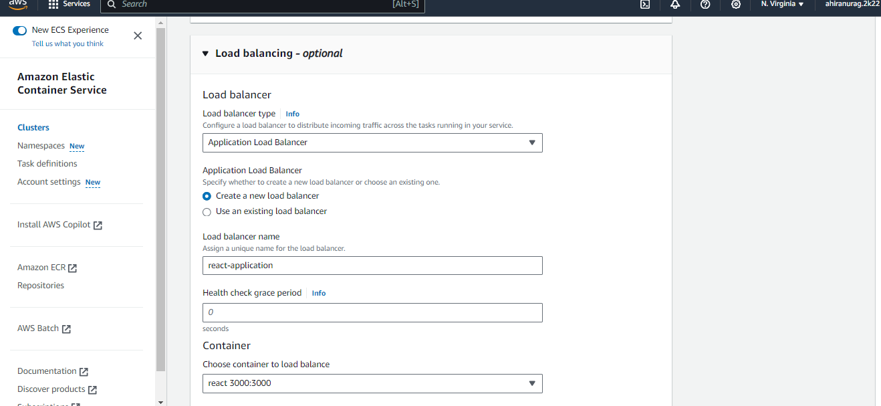The width and height of the screenshot is (881, 406).
Task: Click the Services label in top bar
Action: tap(76, 4)
